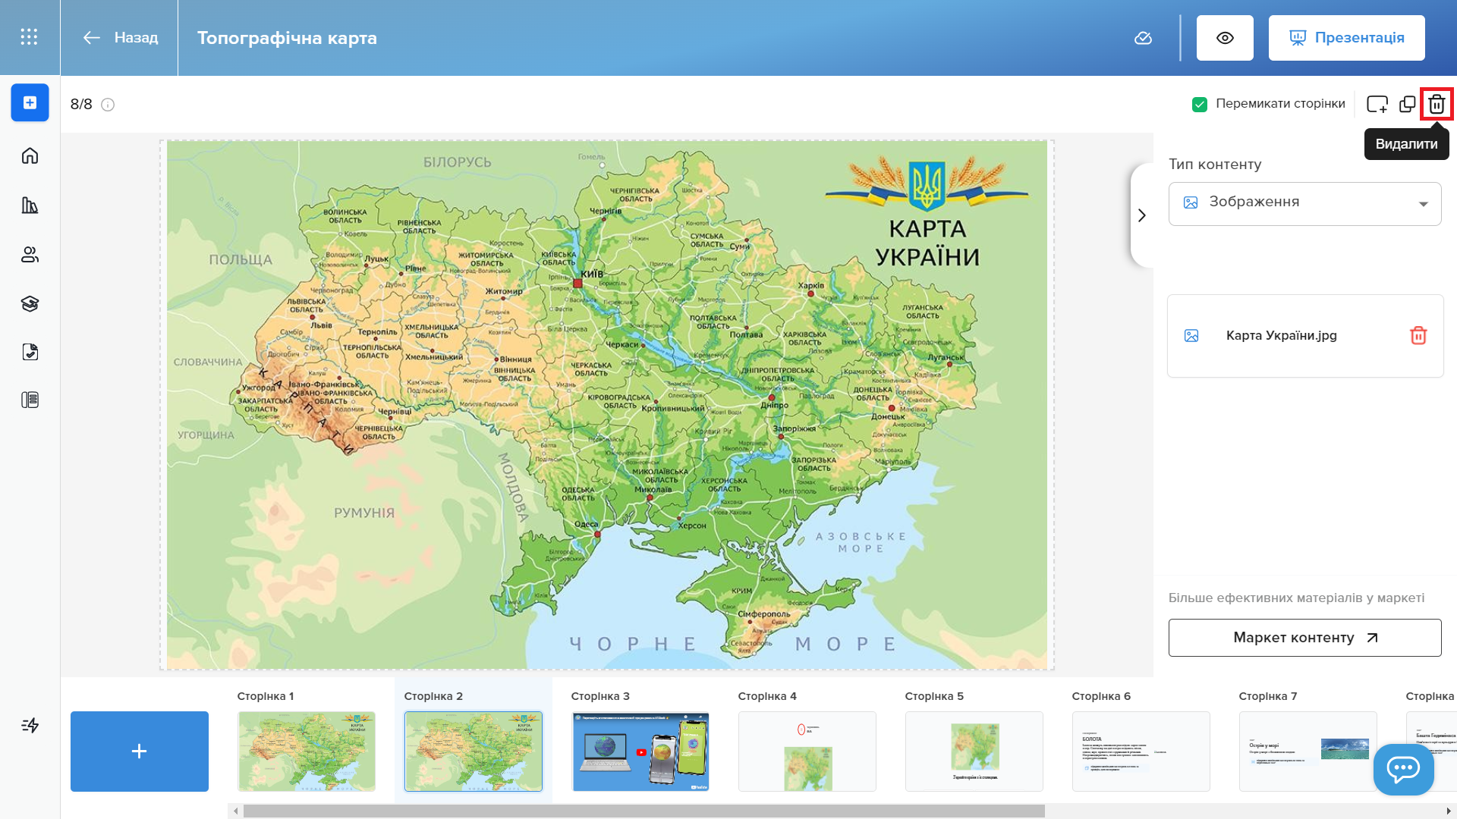Viewport: 1457px width, 819px height.
Task: Click the horizontal thumbnails scrollbar
Action: pos(644,811)
